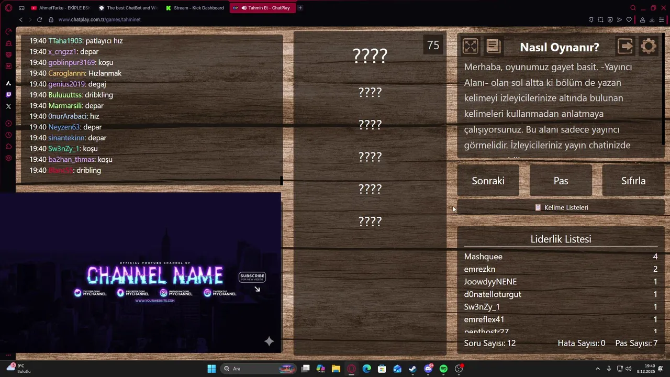Reload the ChatPlay page
The image size is (670, 377).
pyautogui.click(x=39, y=19)
